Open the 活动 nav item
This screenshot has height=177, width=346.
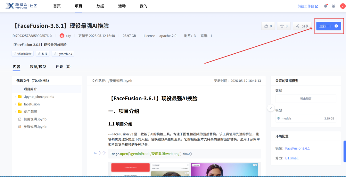122,6
